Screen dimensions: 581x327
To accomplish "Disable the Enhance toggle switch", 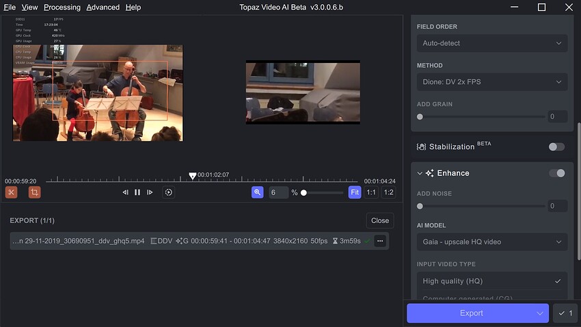I will [x=556, y=173].
